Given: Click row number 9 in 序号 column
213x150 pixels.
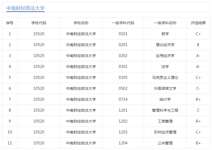Looking at the screenshot, I should coord(10,121).
